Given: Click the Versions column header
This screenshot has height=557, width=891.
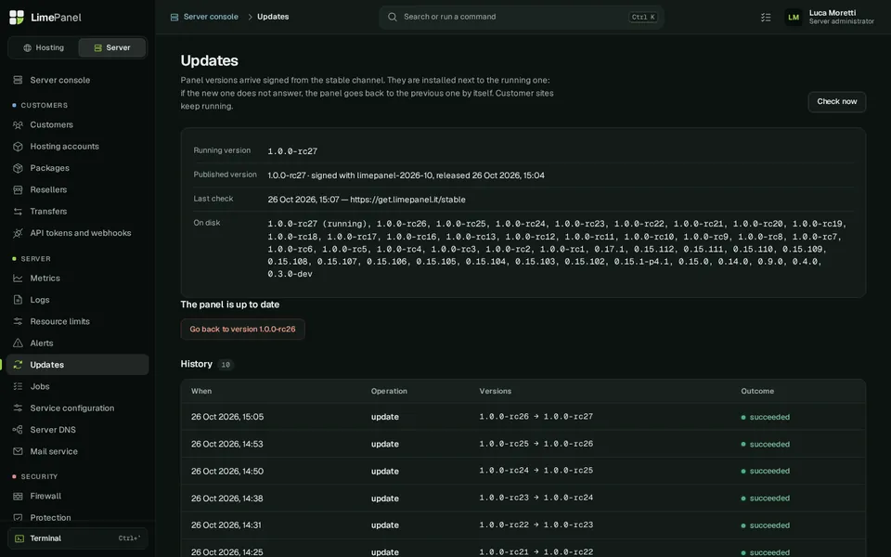Looking at the screenshot, I should point(495,391).
